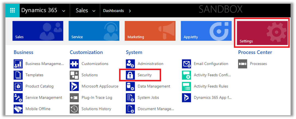Go to Data Management

coord(154,86)
